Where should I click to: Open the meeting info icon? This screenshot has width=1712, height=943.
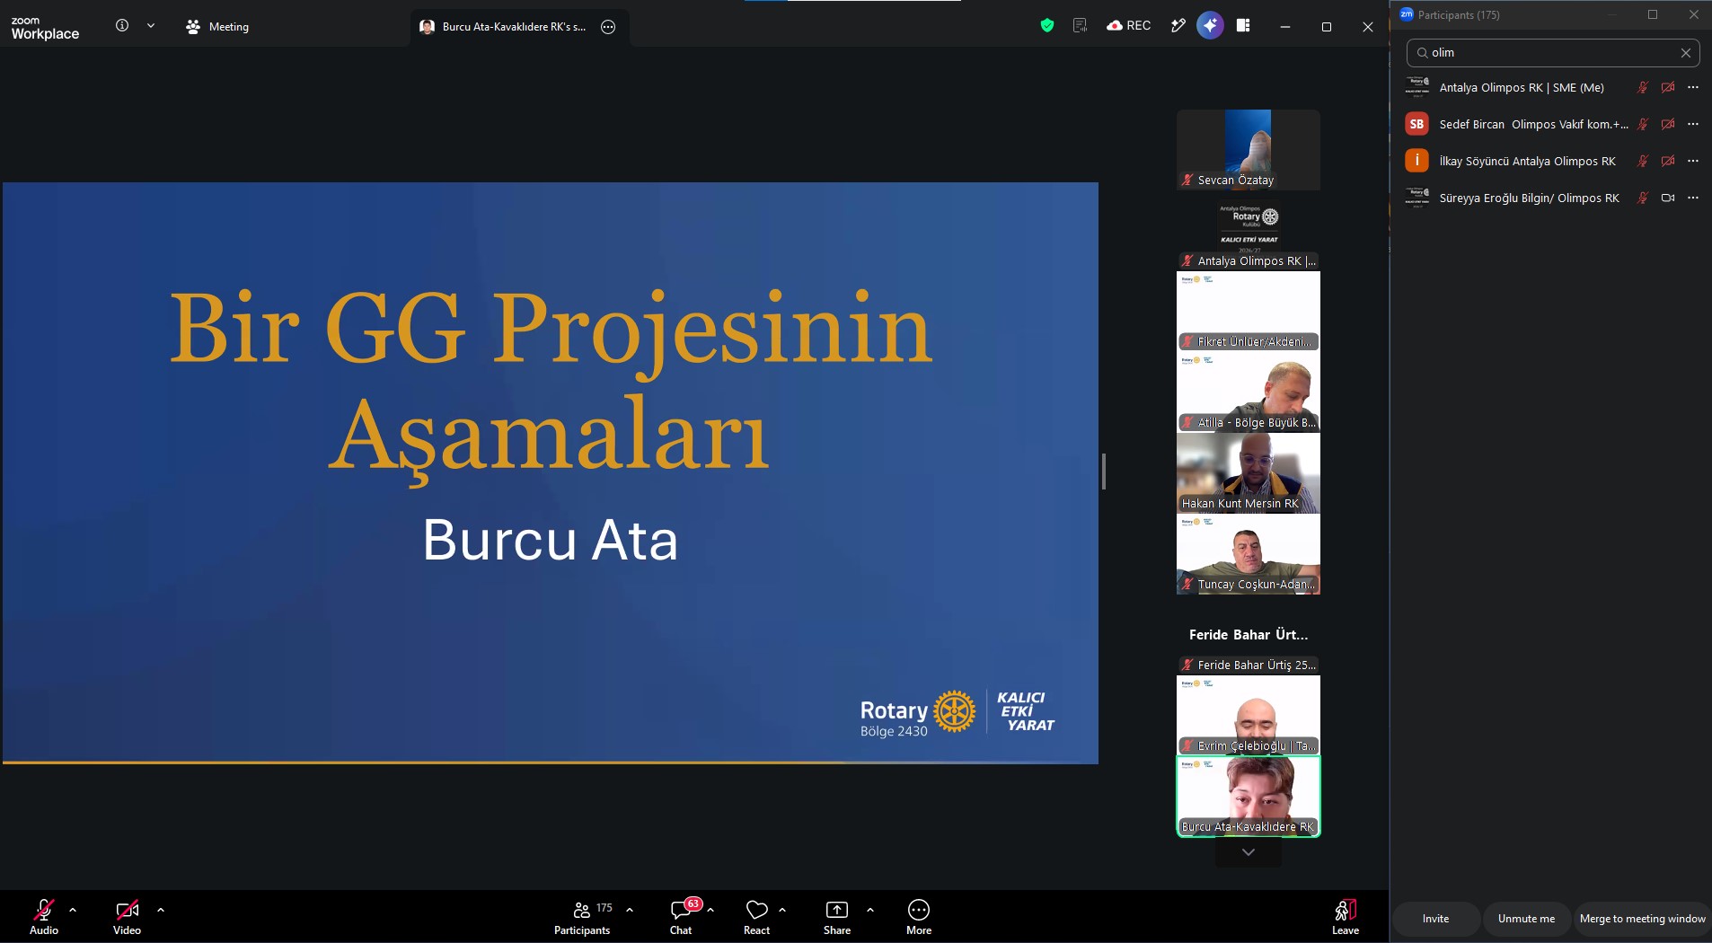[122, 26]
